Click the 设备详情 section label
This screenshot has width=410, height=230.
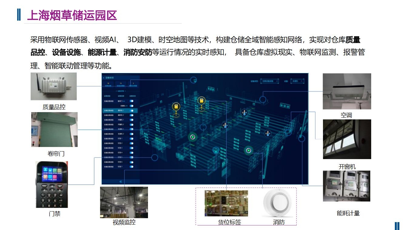click(121, 91)
